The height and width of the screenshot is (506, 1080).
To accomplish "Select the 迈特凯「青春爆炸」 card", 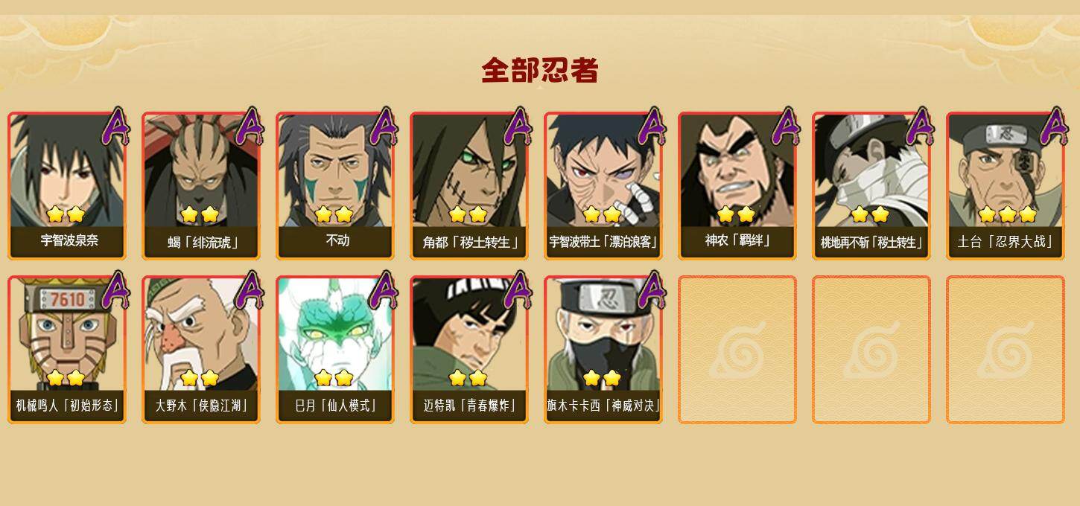I will pyautogui.click(x=469, y=350).
